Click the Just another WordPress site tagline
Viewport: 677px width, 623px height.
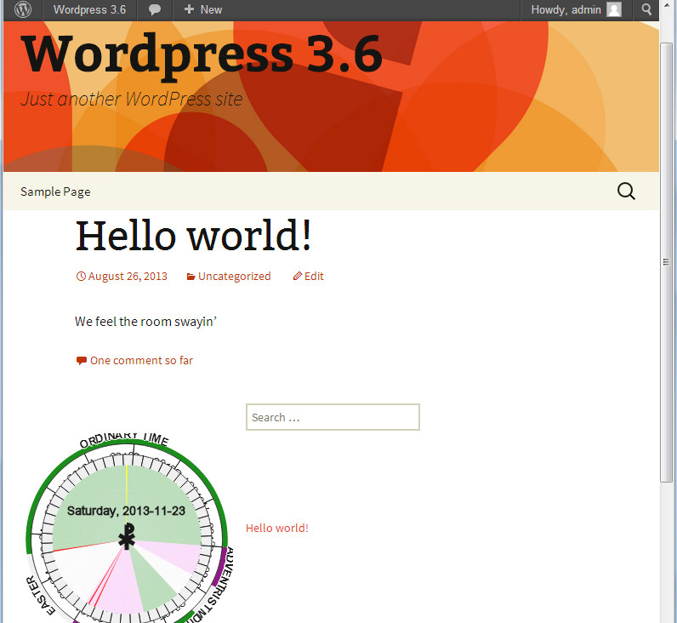132,99
